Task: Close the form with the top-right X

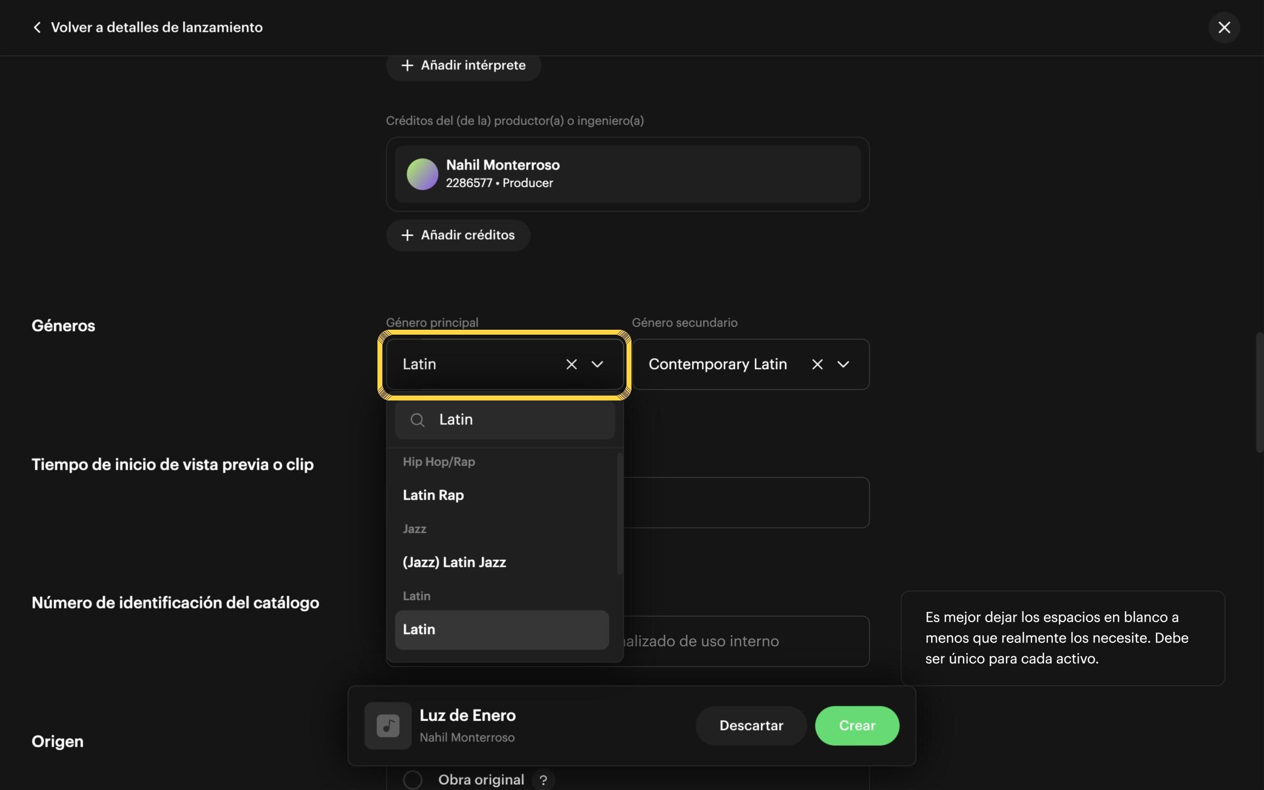Action: 1224,27
